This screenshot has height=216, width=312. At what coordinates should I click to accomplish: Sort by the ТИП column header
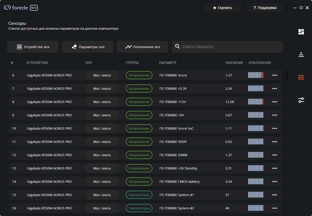[x=88, y=63]
